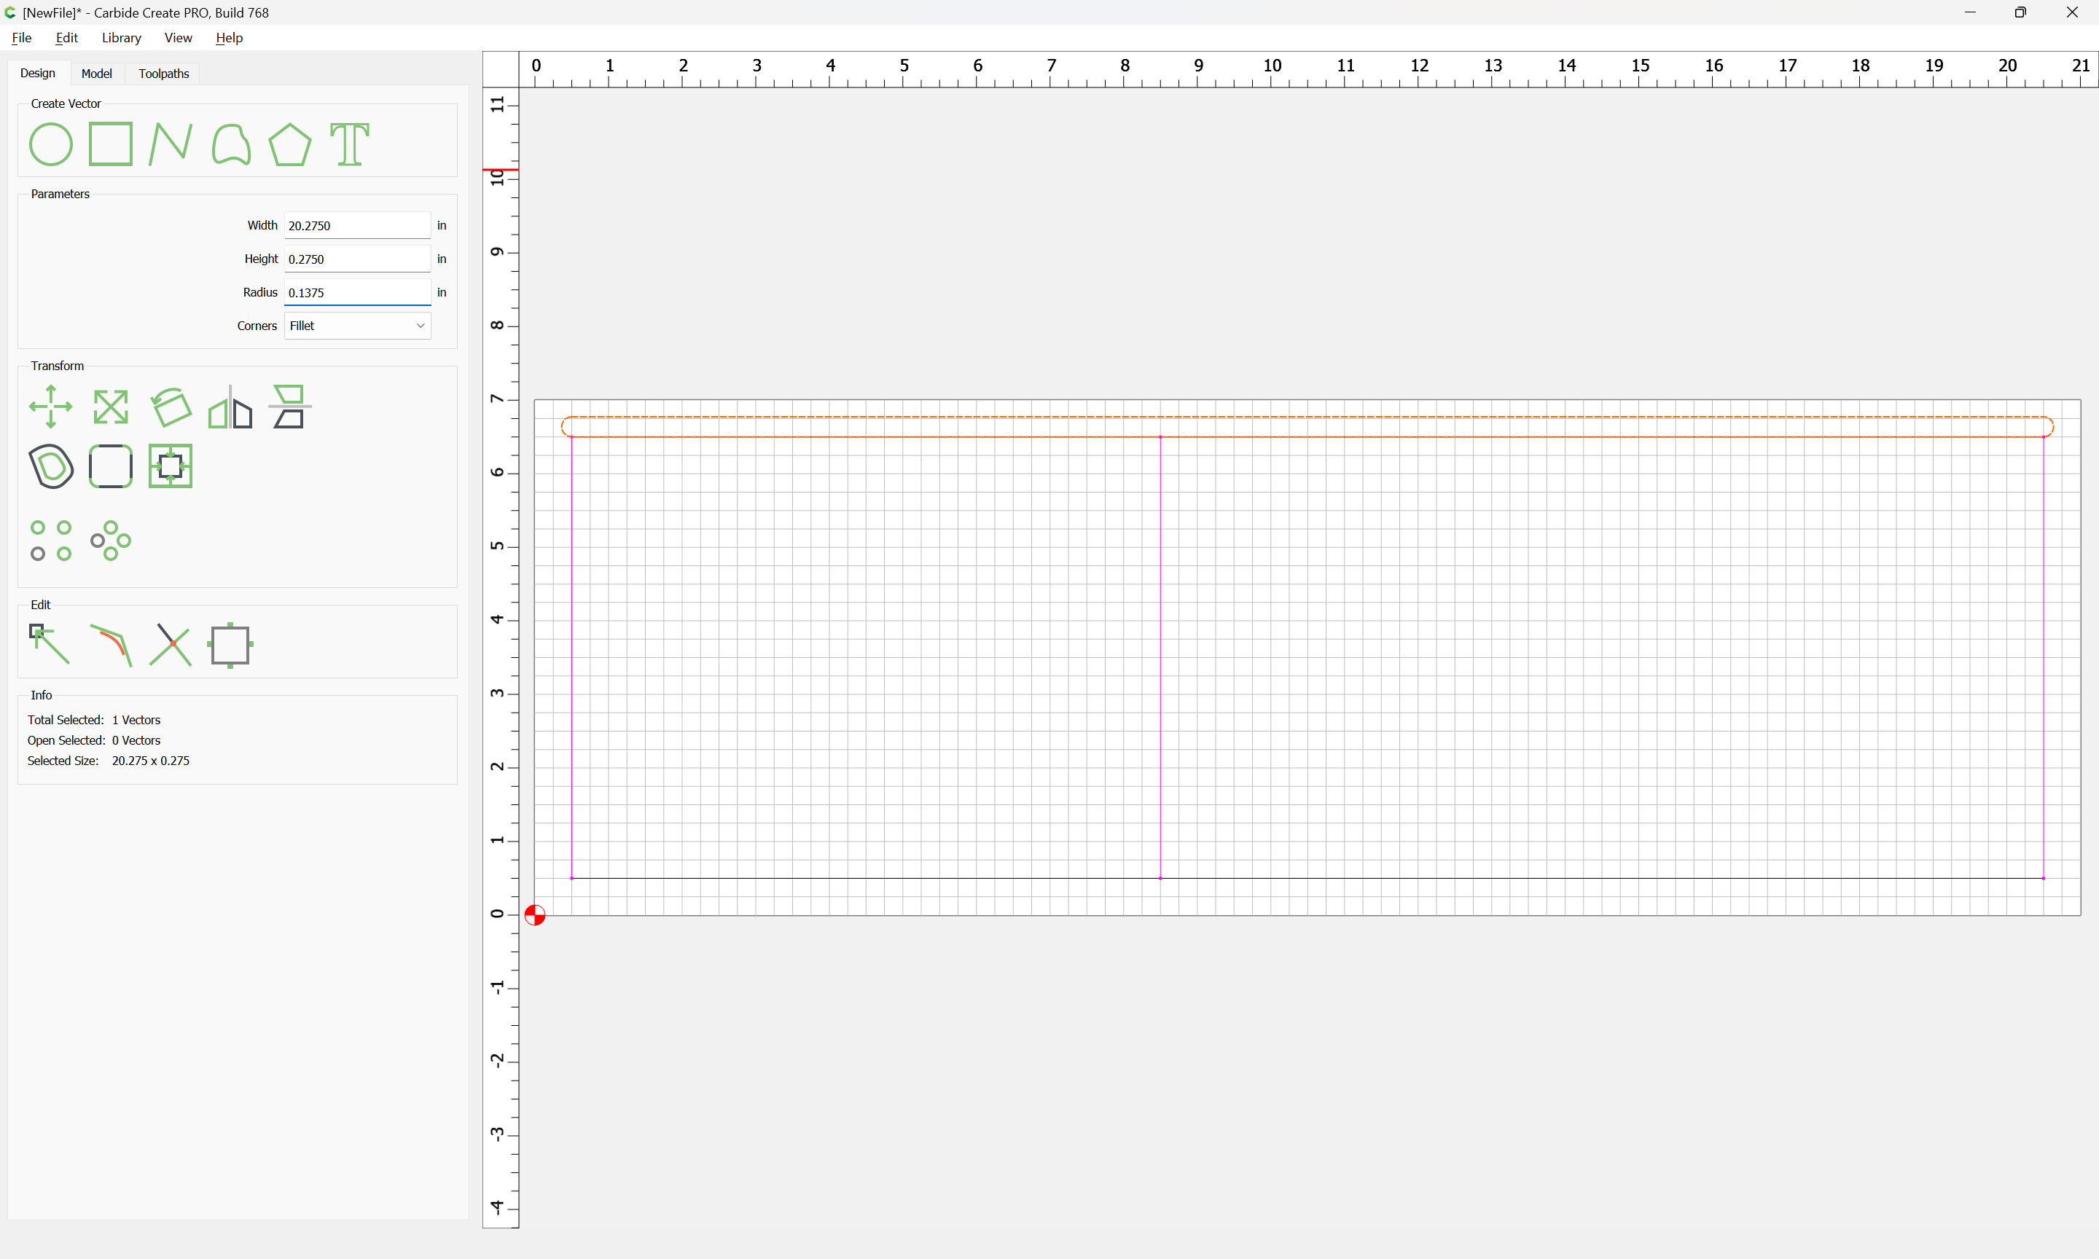The image size is (2099, 1259).
Task: Click the "Total Selected: 1 Vectors" info text
Action: click(93, 721)
